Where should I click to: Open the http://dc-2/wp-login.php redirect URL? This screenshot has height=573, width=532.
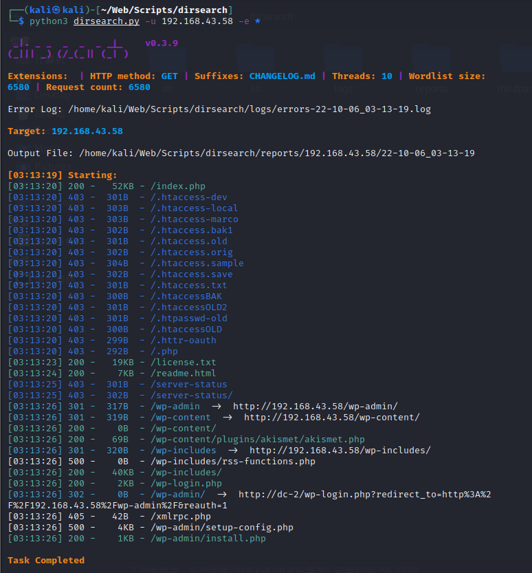[x=364, y=495]
